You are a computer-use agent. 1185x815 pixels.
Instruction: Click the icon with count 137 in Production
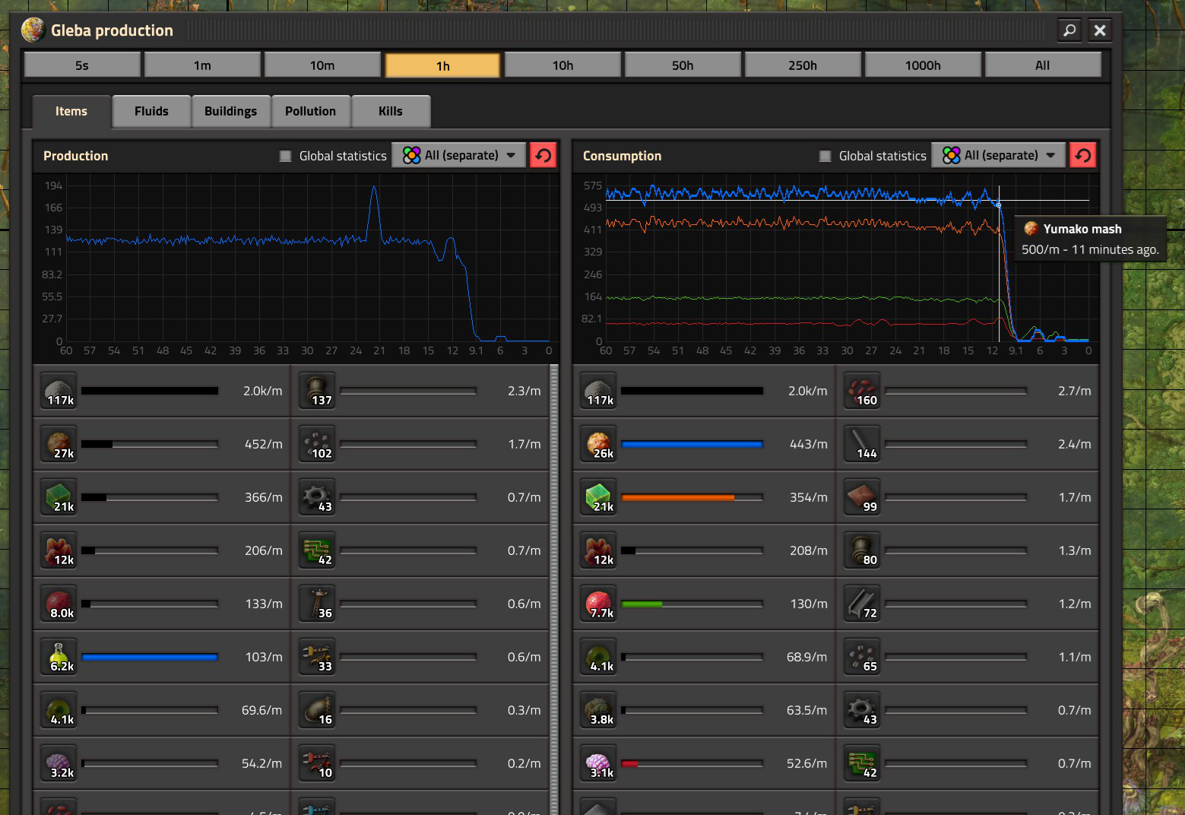(318, 391)
